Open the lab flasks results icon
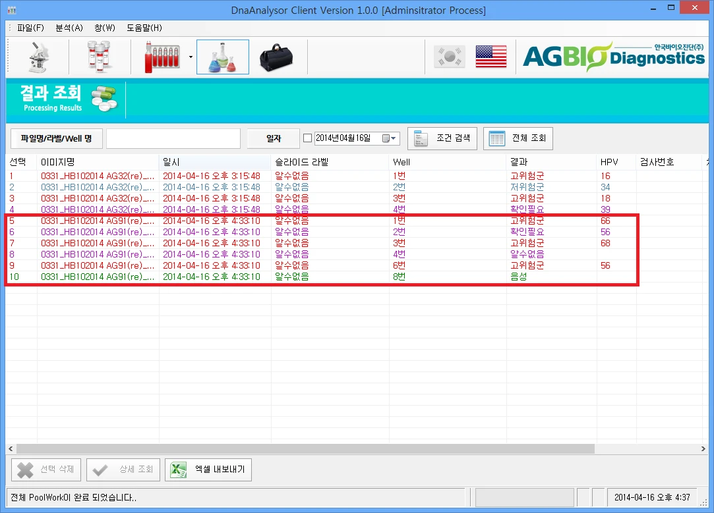Screen dimensions: 714x513 [223, 57]
